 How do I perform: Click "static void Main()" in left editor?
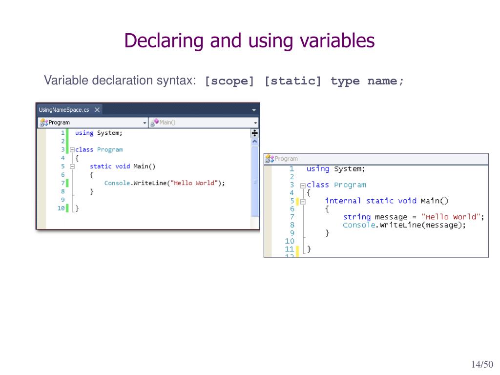click(x=123, y=167)
